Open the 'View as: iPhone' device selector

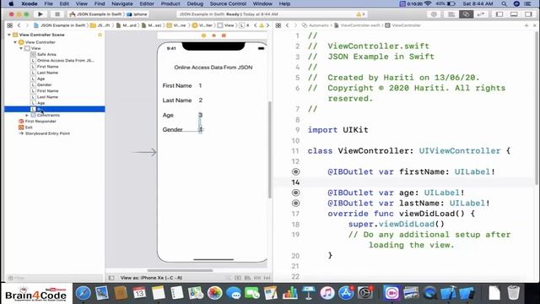pos(152,278)
